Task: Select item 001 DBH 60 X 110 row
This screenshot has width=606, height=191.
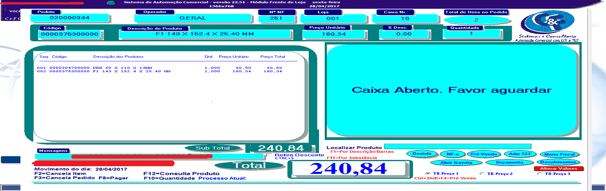Action: pos(162,68)
